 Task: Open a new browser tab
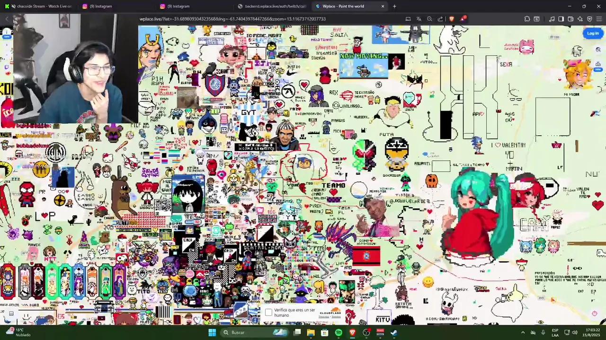394,6
